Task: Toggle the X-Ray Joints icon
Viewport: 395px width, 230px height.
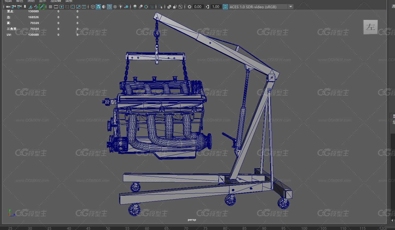Action: click(x=180, y=6)
